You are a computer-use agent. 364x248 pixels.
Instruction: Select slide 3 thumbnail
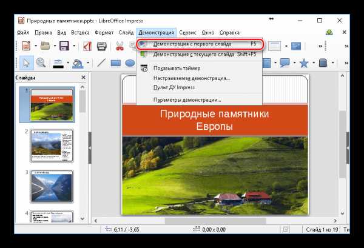52,186
